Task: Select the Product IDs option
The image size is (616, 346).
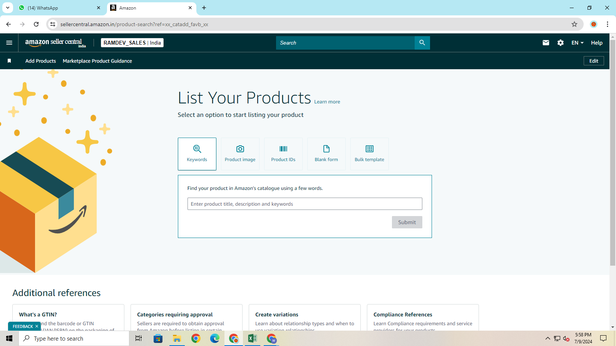Action: [x=283, y=154]
